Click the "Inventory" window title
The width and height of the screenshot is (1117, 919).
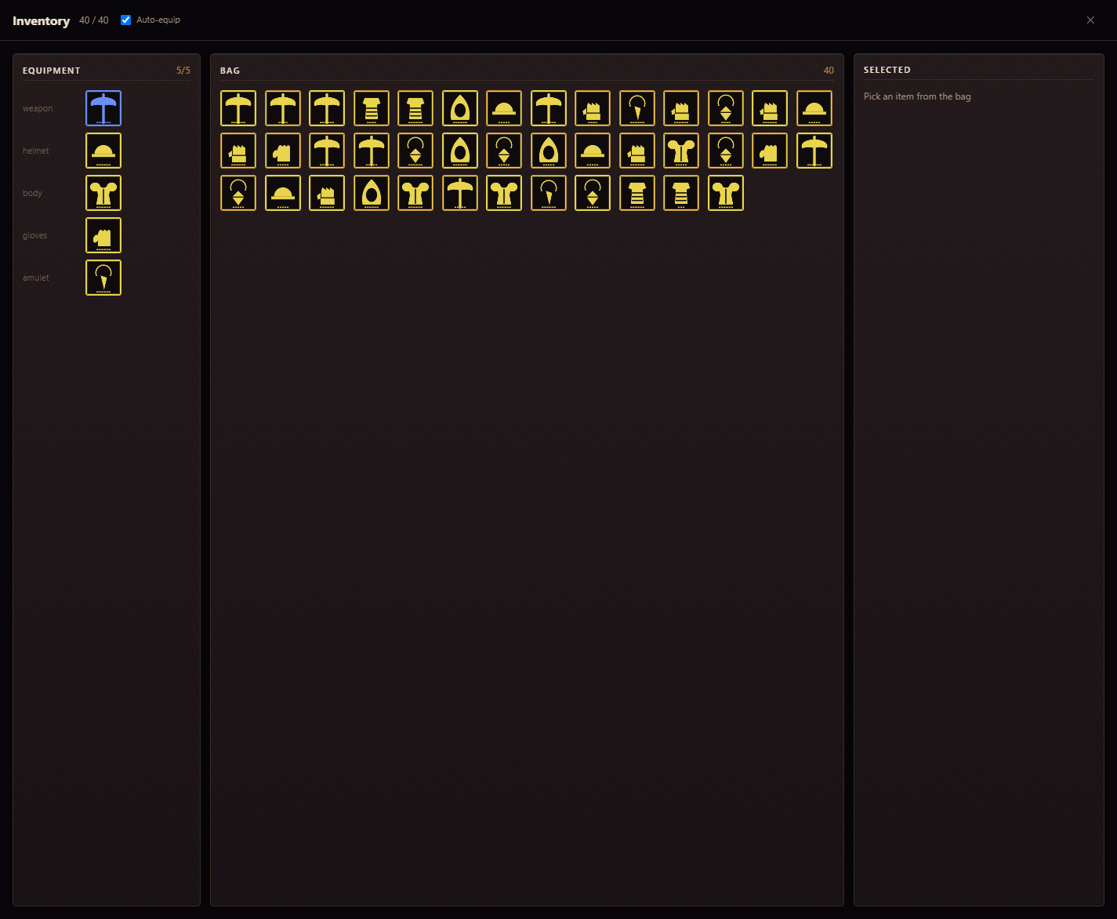[x=42, y=21]
